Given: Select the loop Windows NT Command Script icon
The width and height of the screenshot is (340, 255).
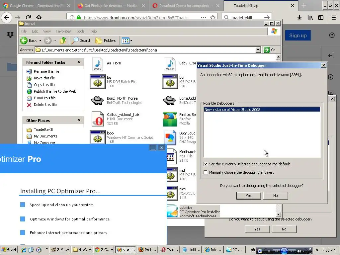Looking at the screenshot, I should tap(98, 137).
